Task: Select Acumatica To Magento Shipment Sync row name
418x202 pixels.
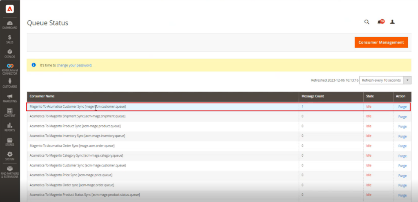Action: click(x=78, y=116)
